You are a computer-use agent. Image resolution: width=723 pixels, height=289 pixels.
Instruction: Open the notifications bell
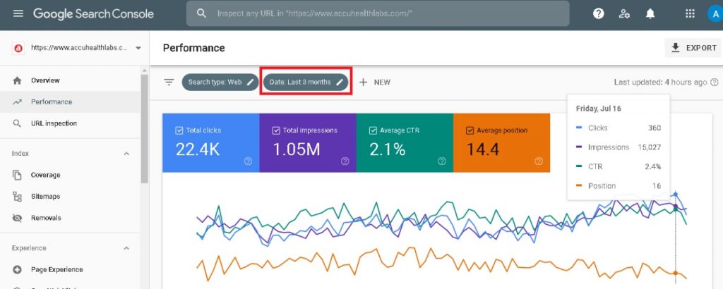tap(650, 14)
